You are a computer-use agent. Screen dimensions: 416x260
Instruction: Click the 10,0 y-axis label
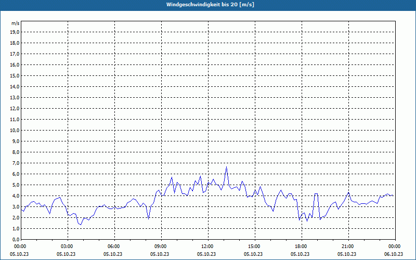coord(15,131)
